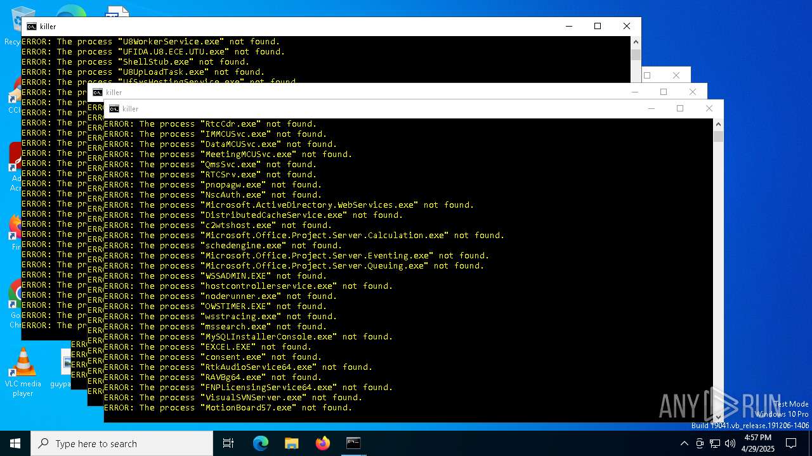Close the rear killer window
Viewport: 812px width, 456px height.
click(627, 26)
